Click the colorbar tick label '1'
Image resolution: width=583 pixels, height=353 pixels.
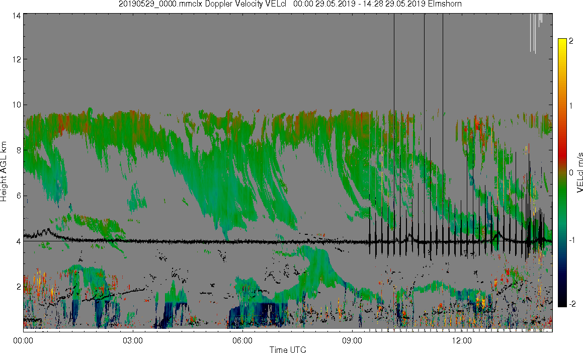(571, 106)
